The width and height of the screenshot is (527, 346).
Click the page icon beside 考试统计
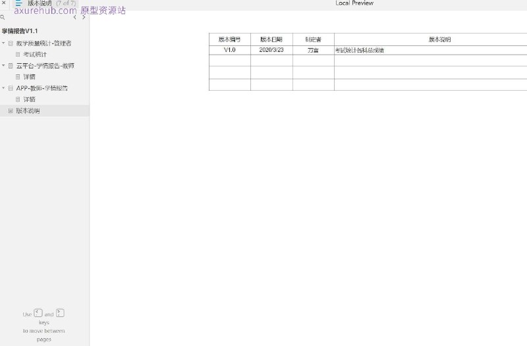[18, 55]
